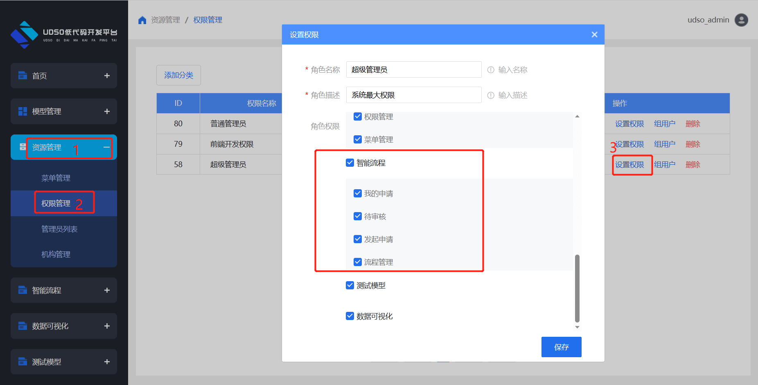Screen dimensions: 758x385
Task: Expand the 首页 menu with plus
Action: click(107, 76)
